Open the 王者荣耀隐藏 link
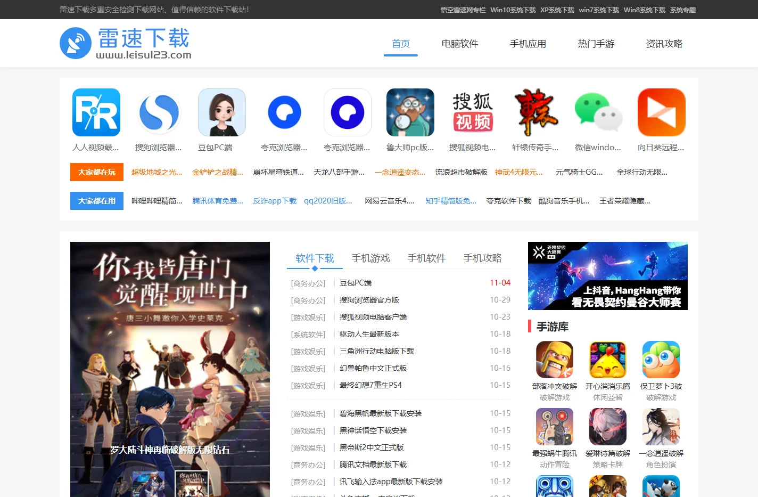This screenshot has height=497, width=758. tap(625, 201)
